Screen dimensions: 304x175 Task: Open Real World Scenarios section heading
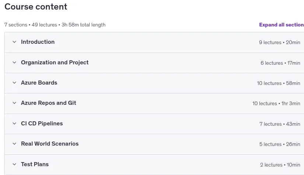[x=50, y=144]
